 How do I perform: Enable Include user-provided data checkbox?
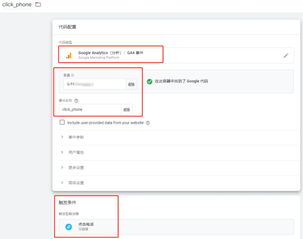pos(62,122)
